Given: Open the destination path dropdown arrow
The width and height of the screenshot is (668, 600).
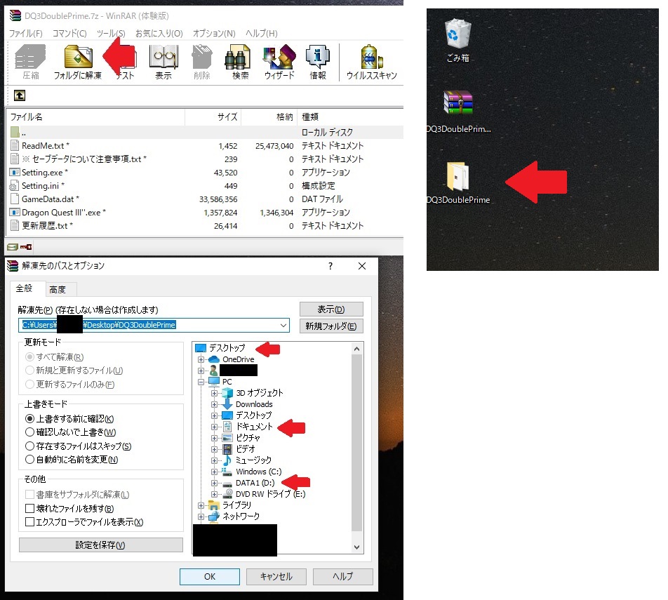Looking at the screenshot, I should click(x=283, y=326).
